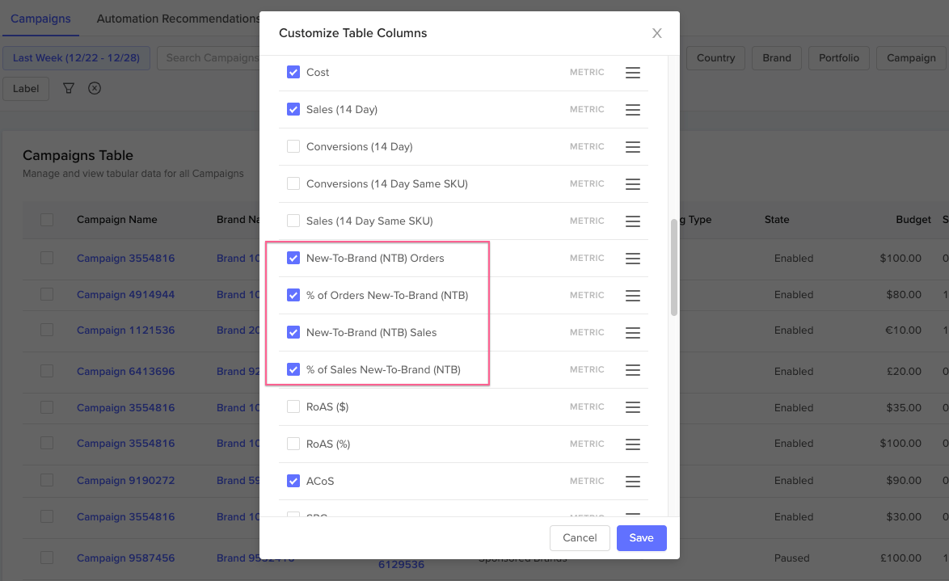Click reorder handle for New-To-Brand (NTB) Sales
The image size is (949, 581).
coord(632,333)
